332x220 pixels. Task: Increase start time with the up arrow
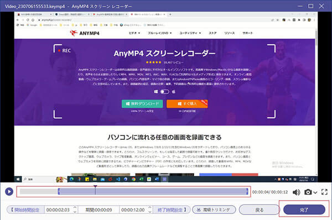(75, 208)
